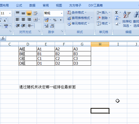Click the clear eraser icon
139x124 pixels.
point(117,24)
